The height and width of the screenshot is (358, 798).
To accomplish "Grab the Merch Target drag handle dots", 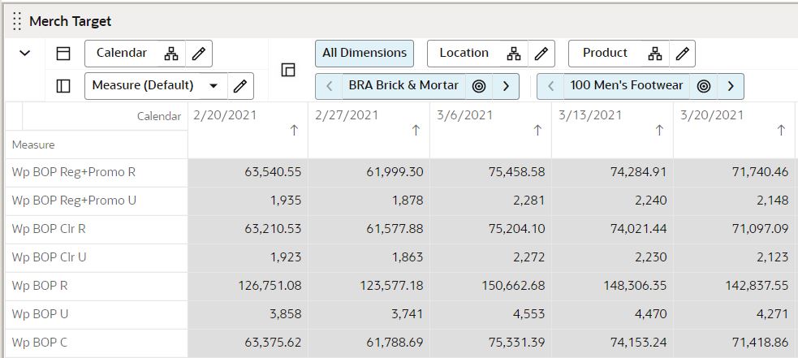I will pyautogui.click(x=16, y=21).
